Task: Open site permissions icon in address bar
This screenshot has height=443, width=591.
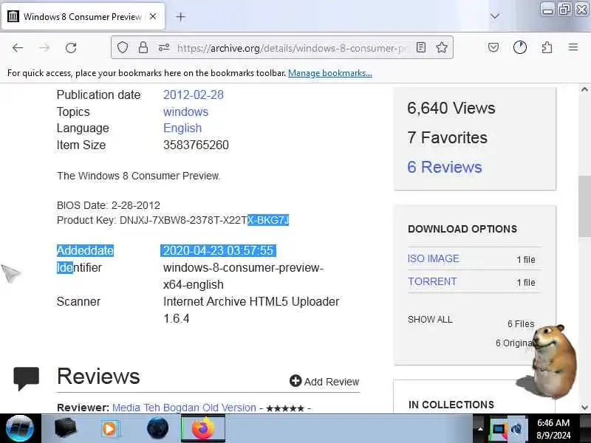Action: (163, 47)
